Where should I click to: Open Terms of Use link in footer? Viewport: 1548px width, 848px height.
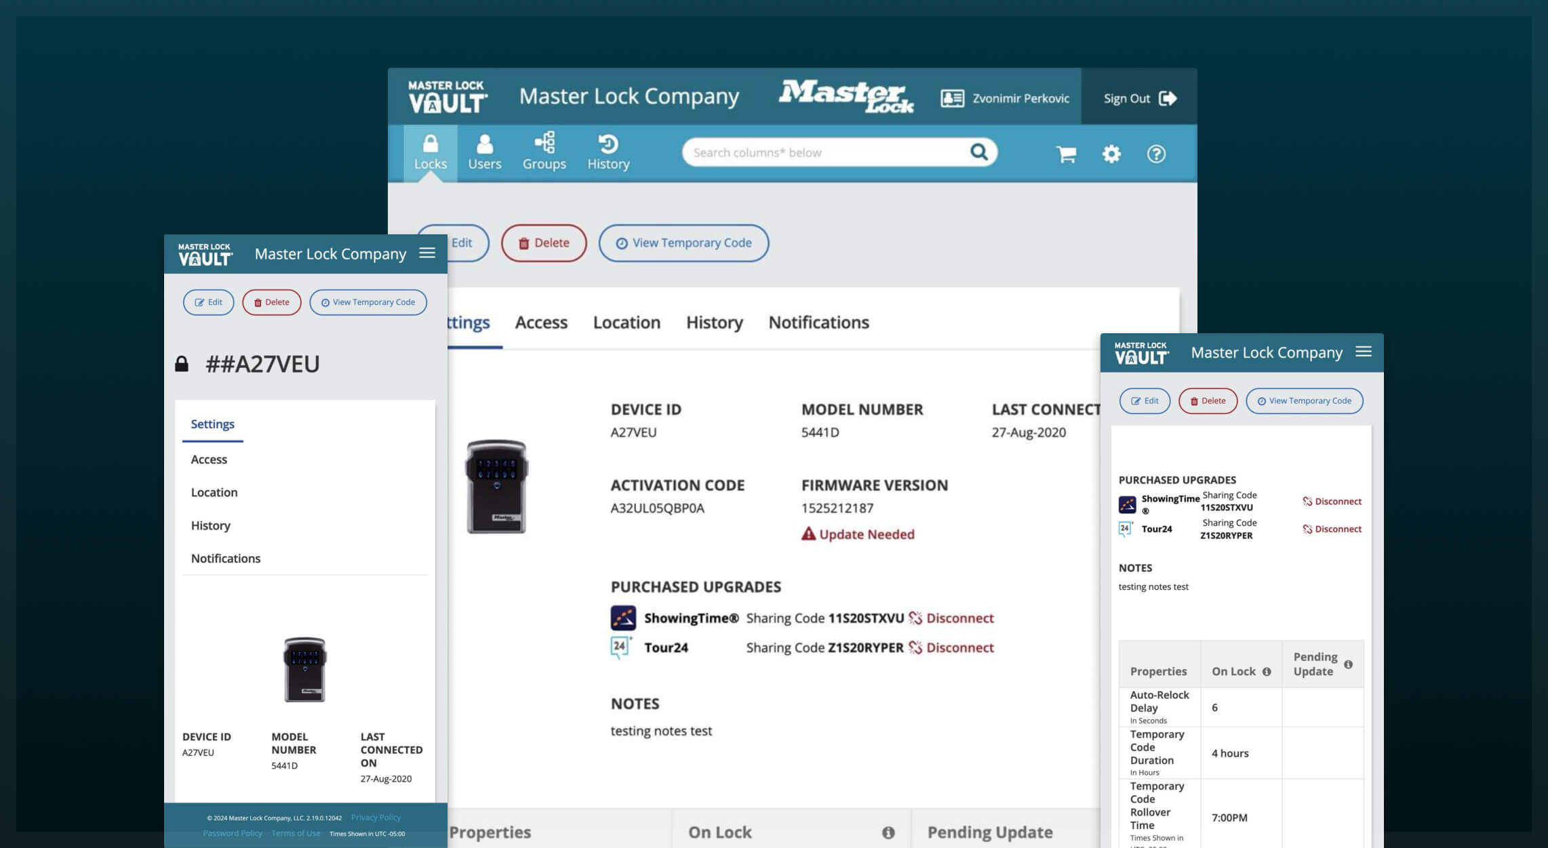point(296,833)
